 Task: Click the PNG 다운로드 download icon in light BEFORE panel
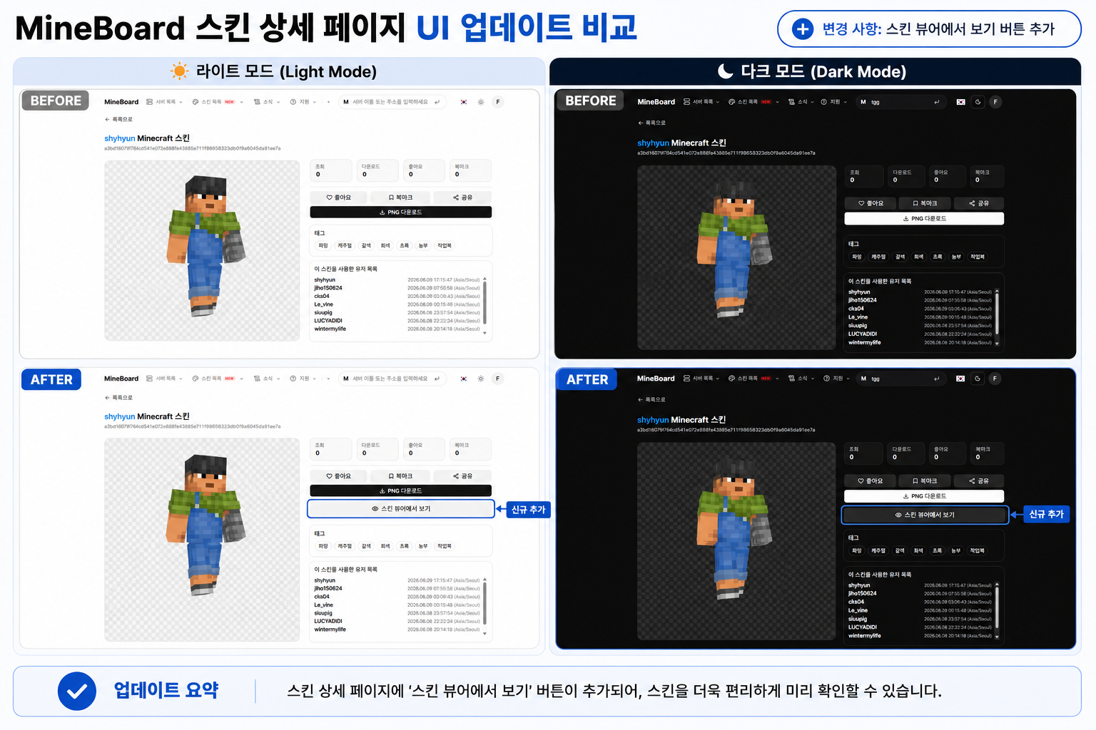pos(382,212)
